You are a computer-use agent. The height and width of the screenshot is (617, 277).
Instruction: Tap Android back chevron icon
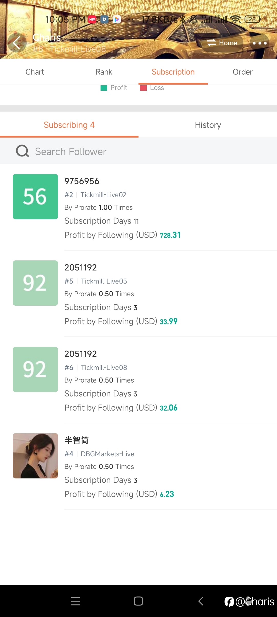point(201,601)
